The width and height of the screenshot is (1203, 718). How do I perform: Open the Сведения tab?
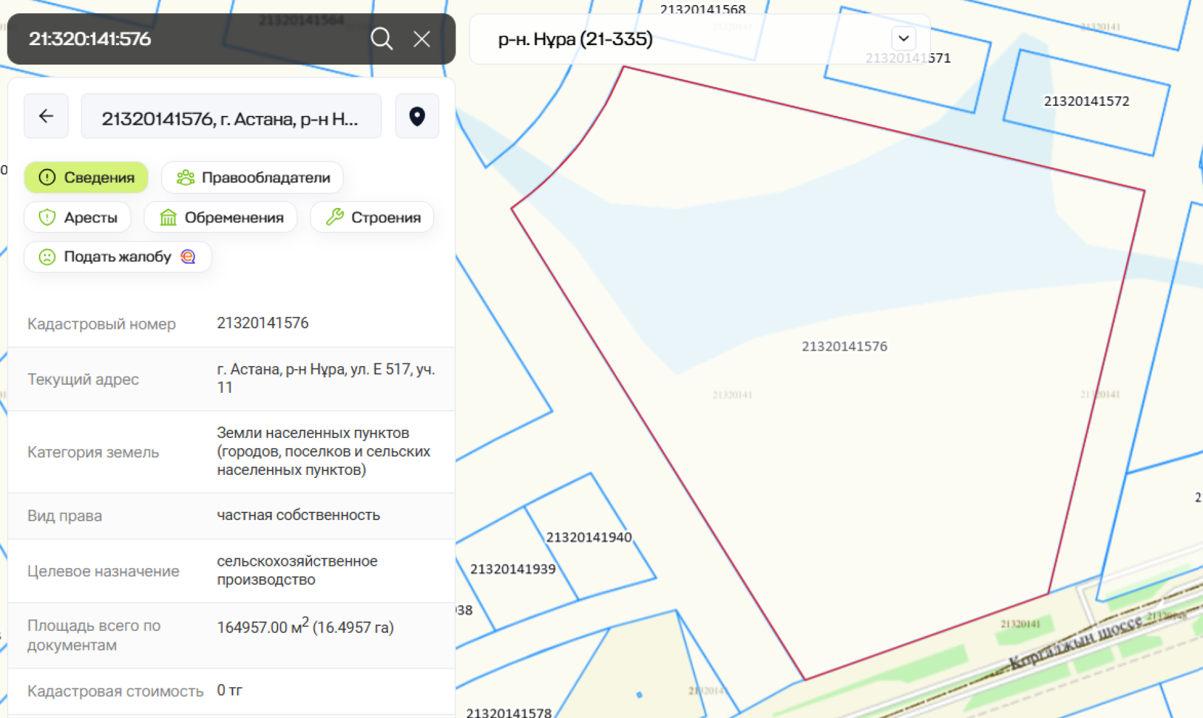tap(86, 177)
